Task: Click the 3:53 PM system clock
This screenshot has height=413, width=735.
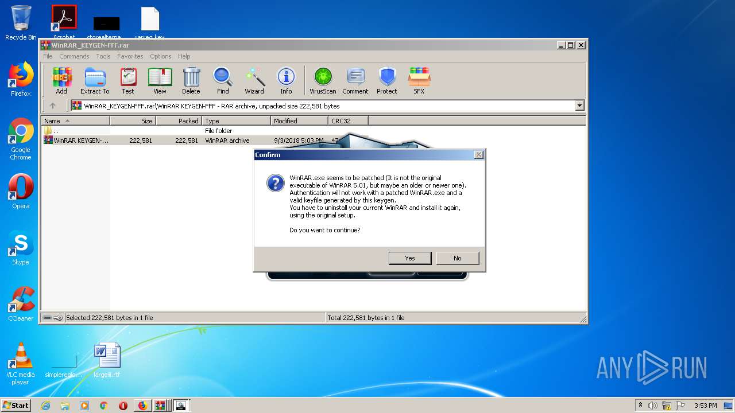Action: point(705,406)
